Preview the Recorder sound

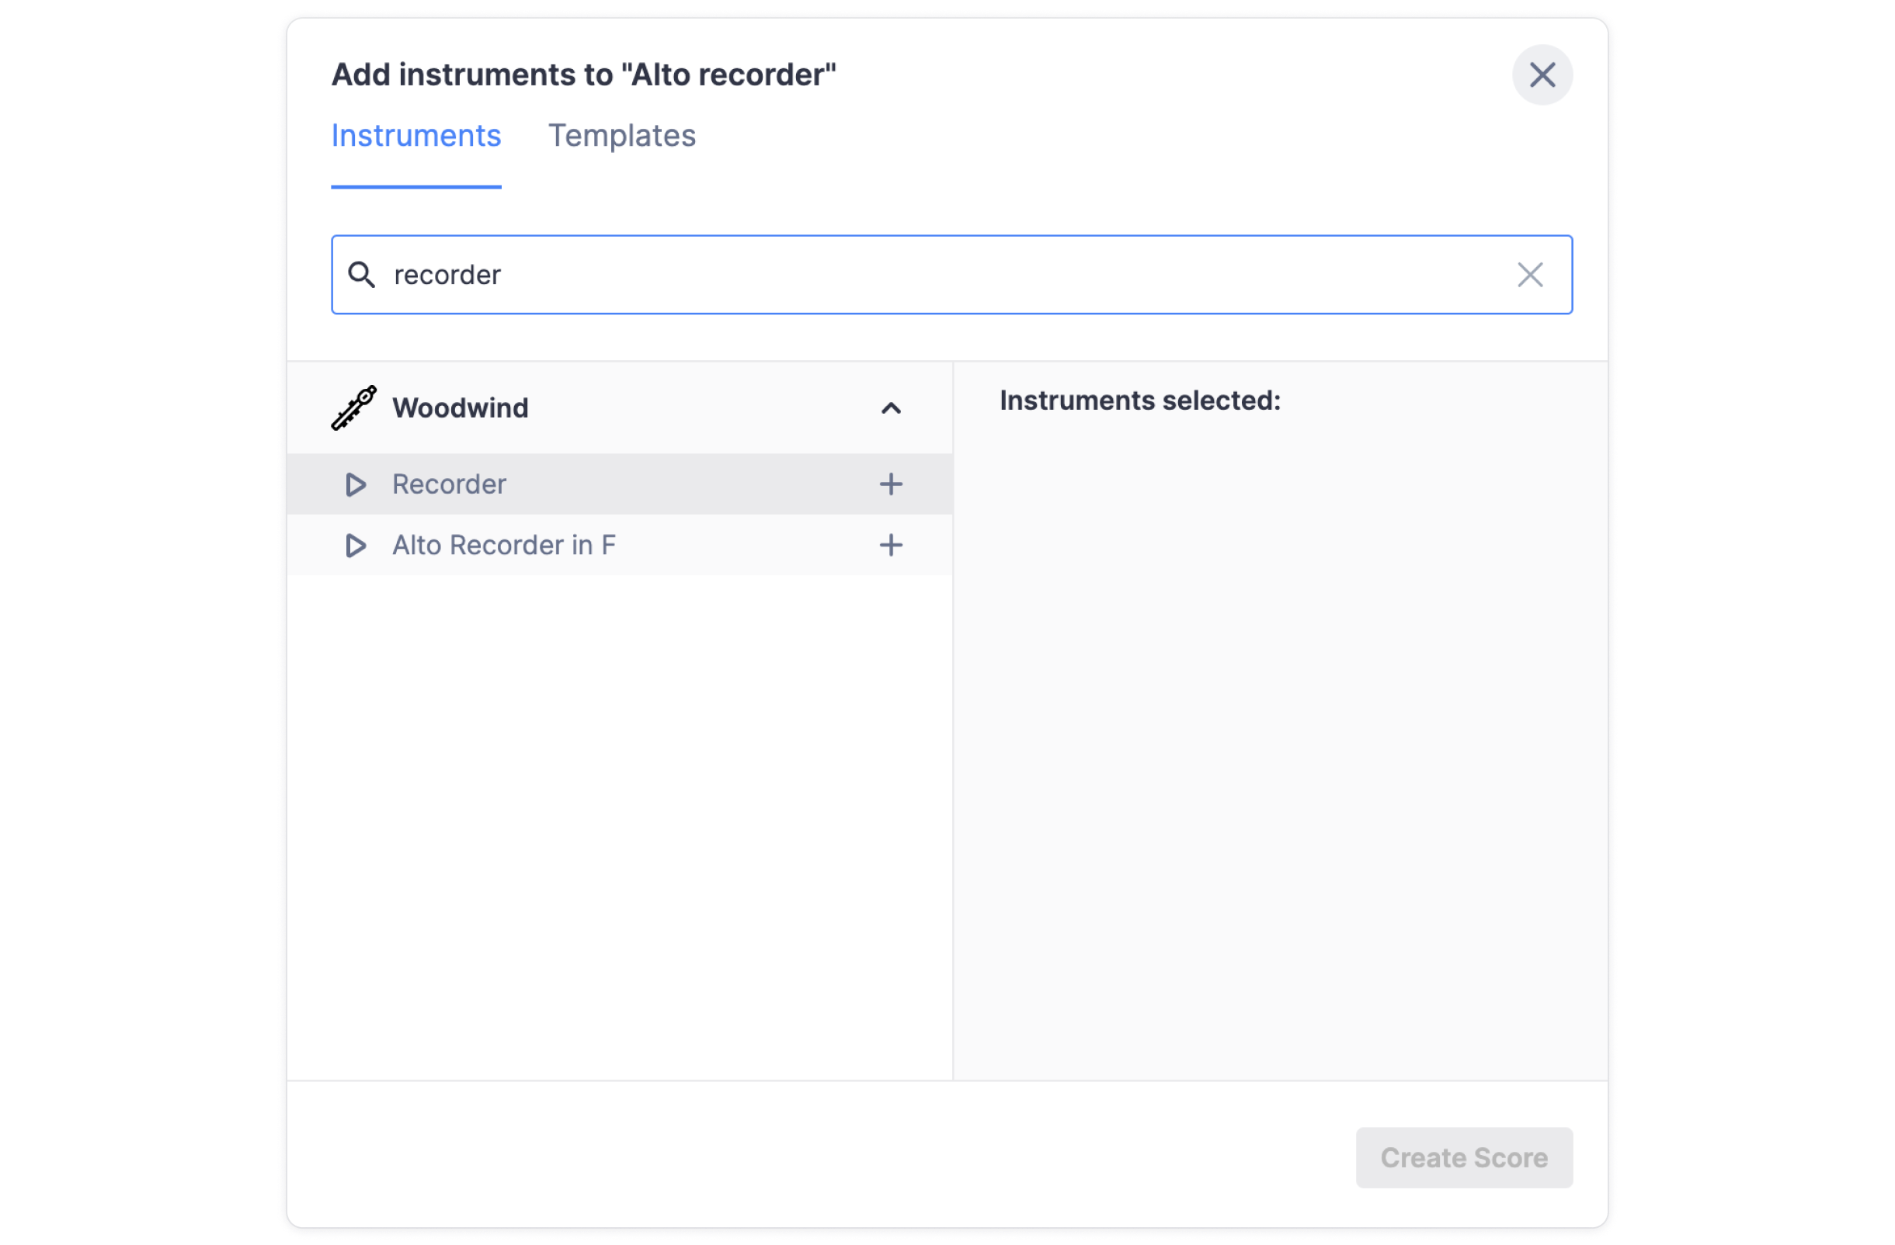pyautogui.click(x=355, y=484)
